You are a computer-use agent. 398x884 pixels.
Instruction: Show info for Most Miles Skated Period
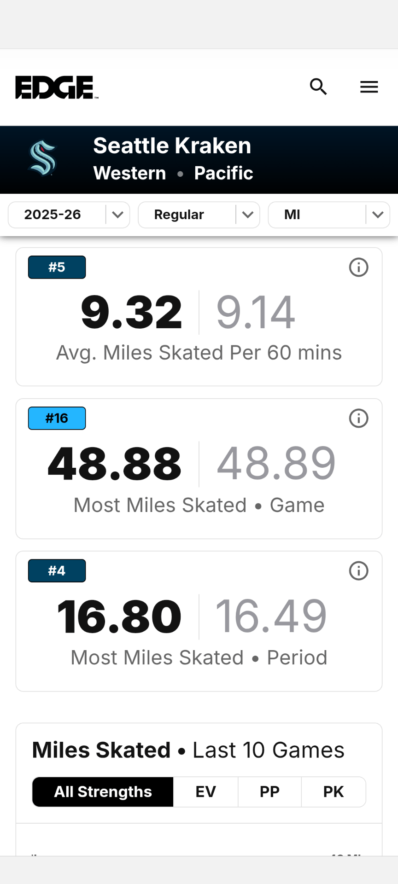pos(358,570)
